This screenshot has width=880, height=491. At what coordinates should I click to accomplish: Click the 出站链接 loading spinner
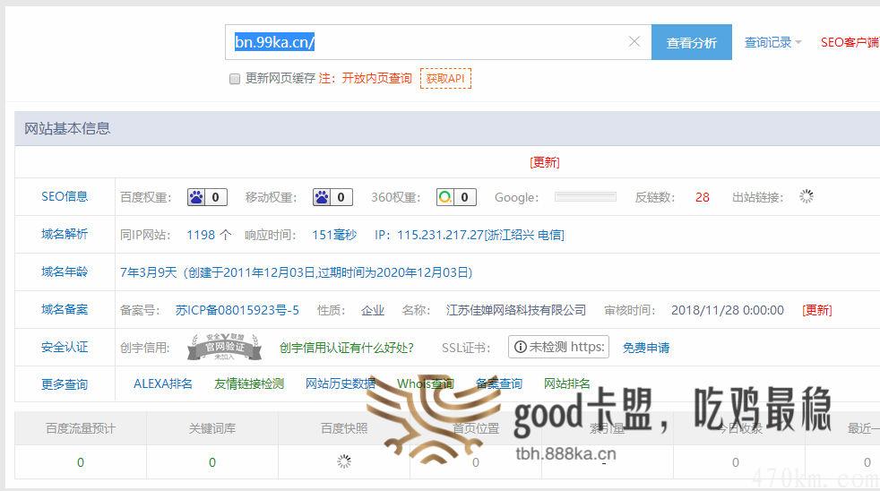807,196
